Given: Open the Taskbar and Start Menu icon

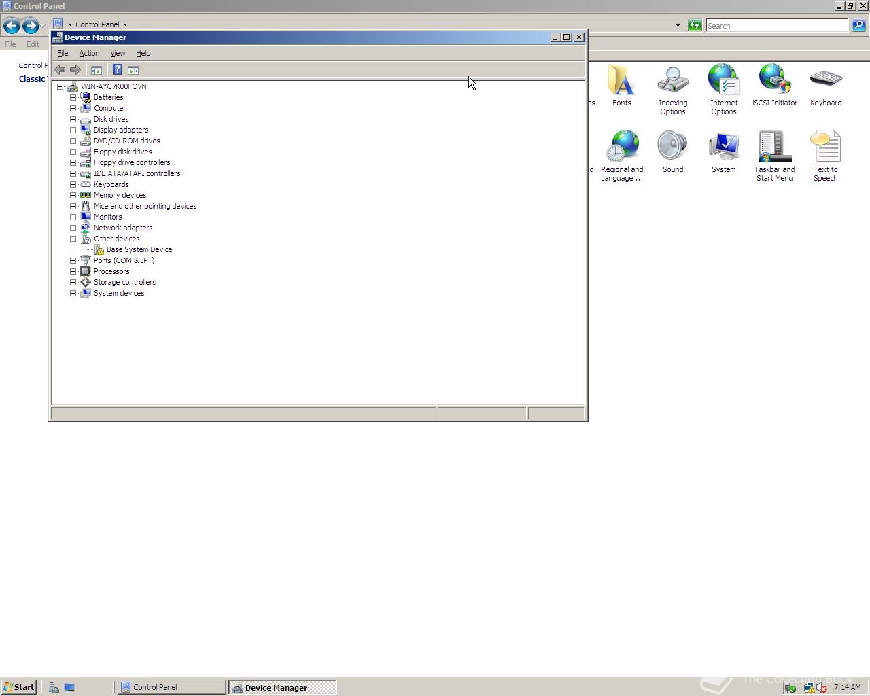Looking at the screenshot, I should coord(775,156).
